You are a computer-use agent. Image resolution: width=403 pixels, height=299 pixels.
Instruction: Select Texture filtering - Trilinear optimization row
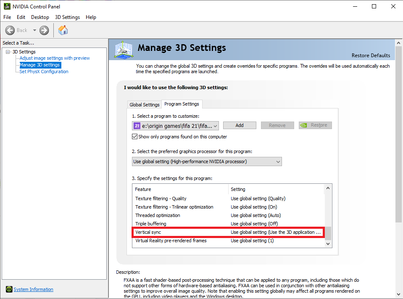(x=229, y=207)
